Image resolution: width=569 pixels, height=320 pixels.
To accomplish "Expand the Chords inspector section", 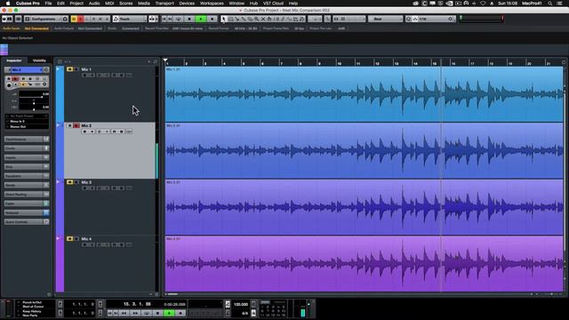I will [27, 148].
